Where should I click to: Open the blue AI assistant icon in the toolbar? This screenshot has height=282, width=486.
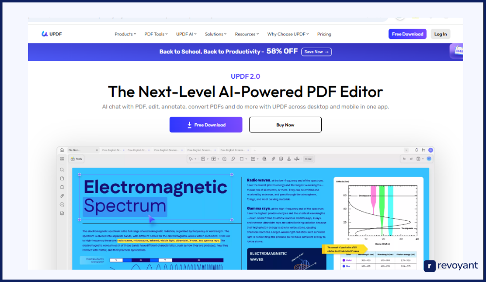(429, 159)
